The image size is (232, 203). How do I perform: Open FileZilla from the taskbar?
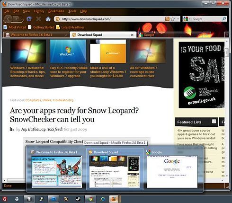(5, 199)
